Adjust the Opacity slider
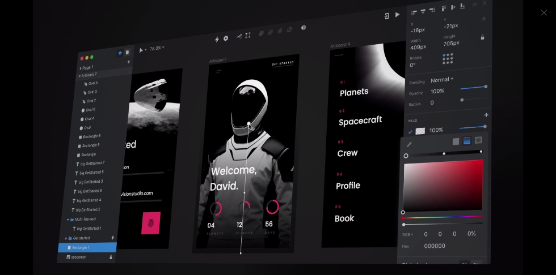Image resolution: width=556 pixels, height=275 pixels. (x=473, y=88)
